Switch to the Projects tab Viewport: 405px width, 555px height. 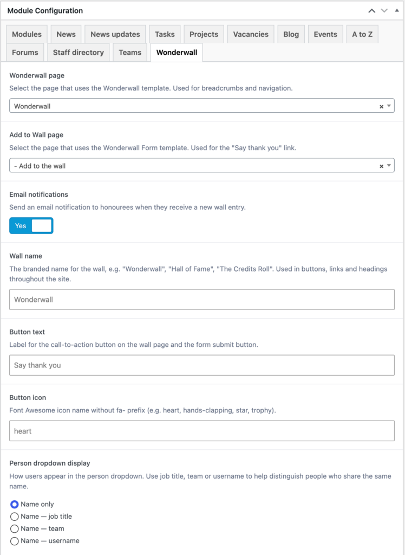coord(204,34)
